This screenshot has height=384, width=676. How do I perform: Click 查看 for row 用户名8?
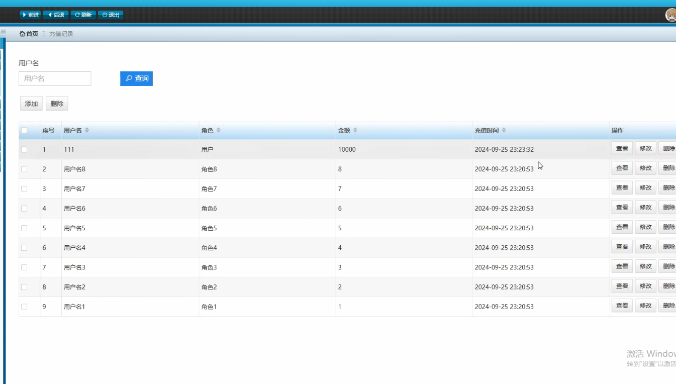(622, 168)
